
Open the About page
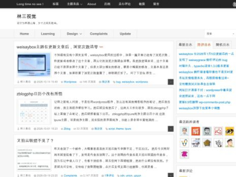92,4
